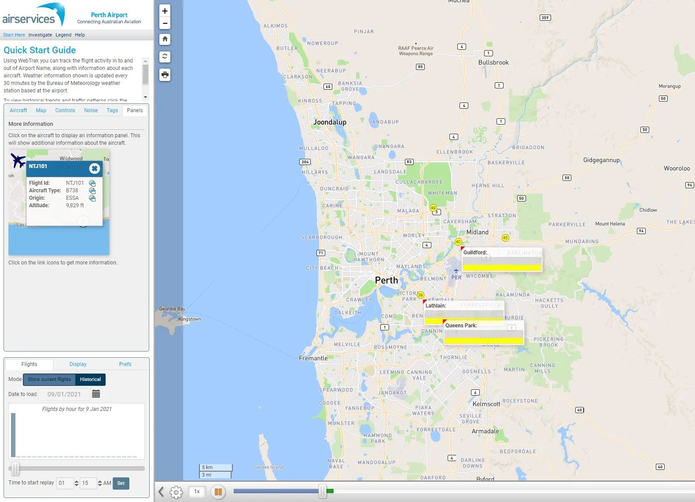Click the first bar in hourly flights chart

13,435
